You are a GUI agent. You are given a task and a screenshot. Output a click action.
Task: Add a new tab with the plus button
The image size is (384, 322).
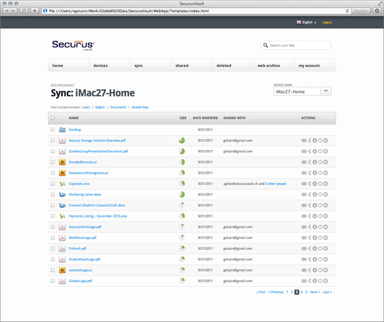point(35,11)
